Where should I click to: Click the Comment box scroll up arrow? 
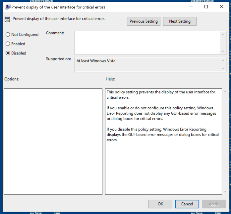tap(223, 35)
